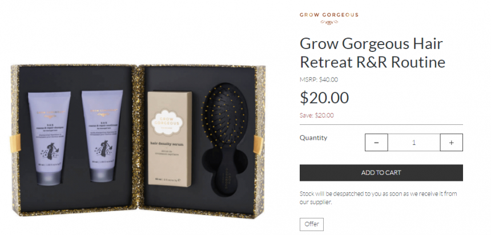Click the $20.00 sale price

pyautogui.click(x=324, y=98)
